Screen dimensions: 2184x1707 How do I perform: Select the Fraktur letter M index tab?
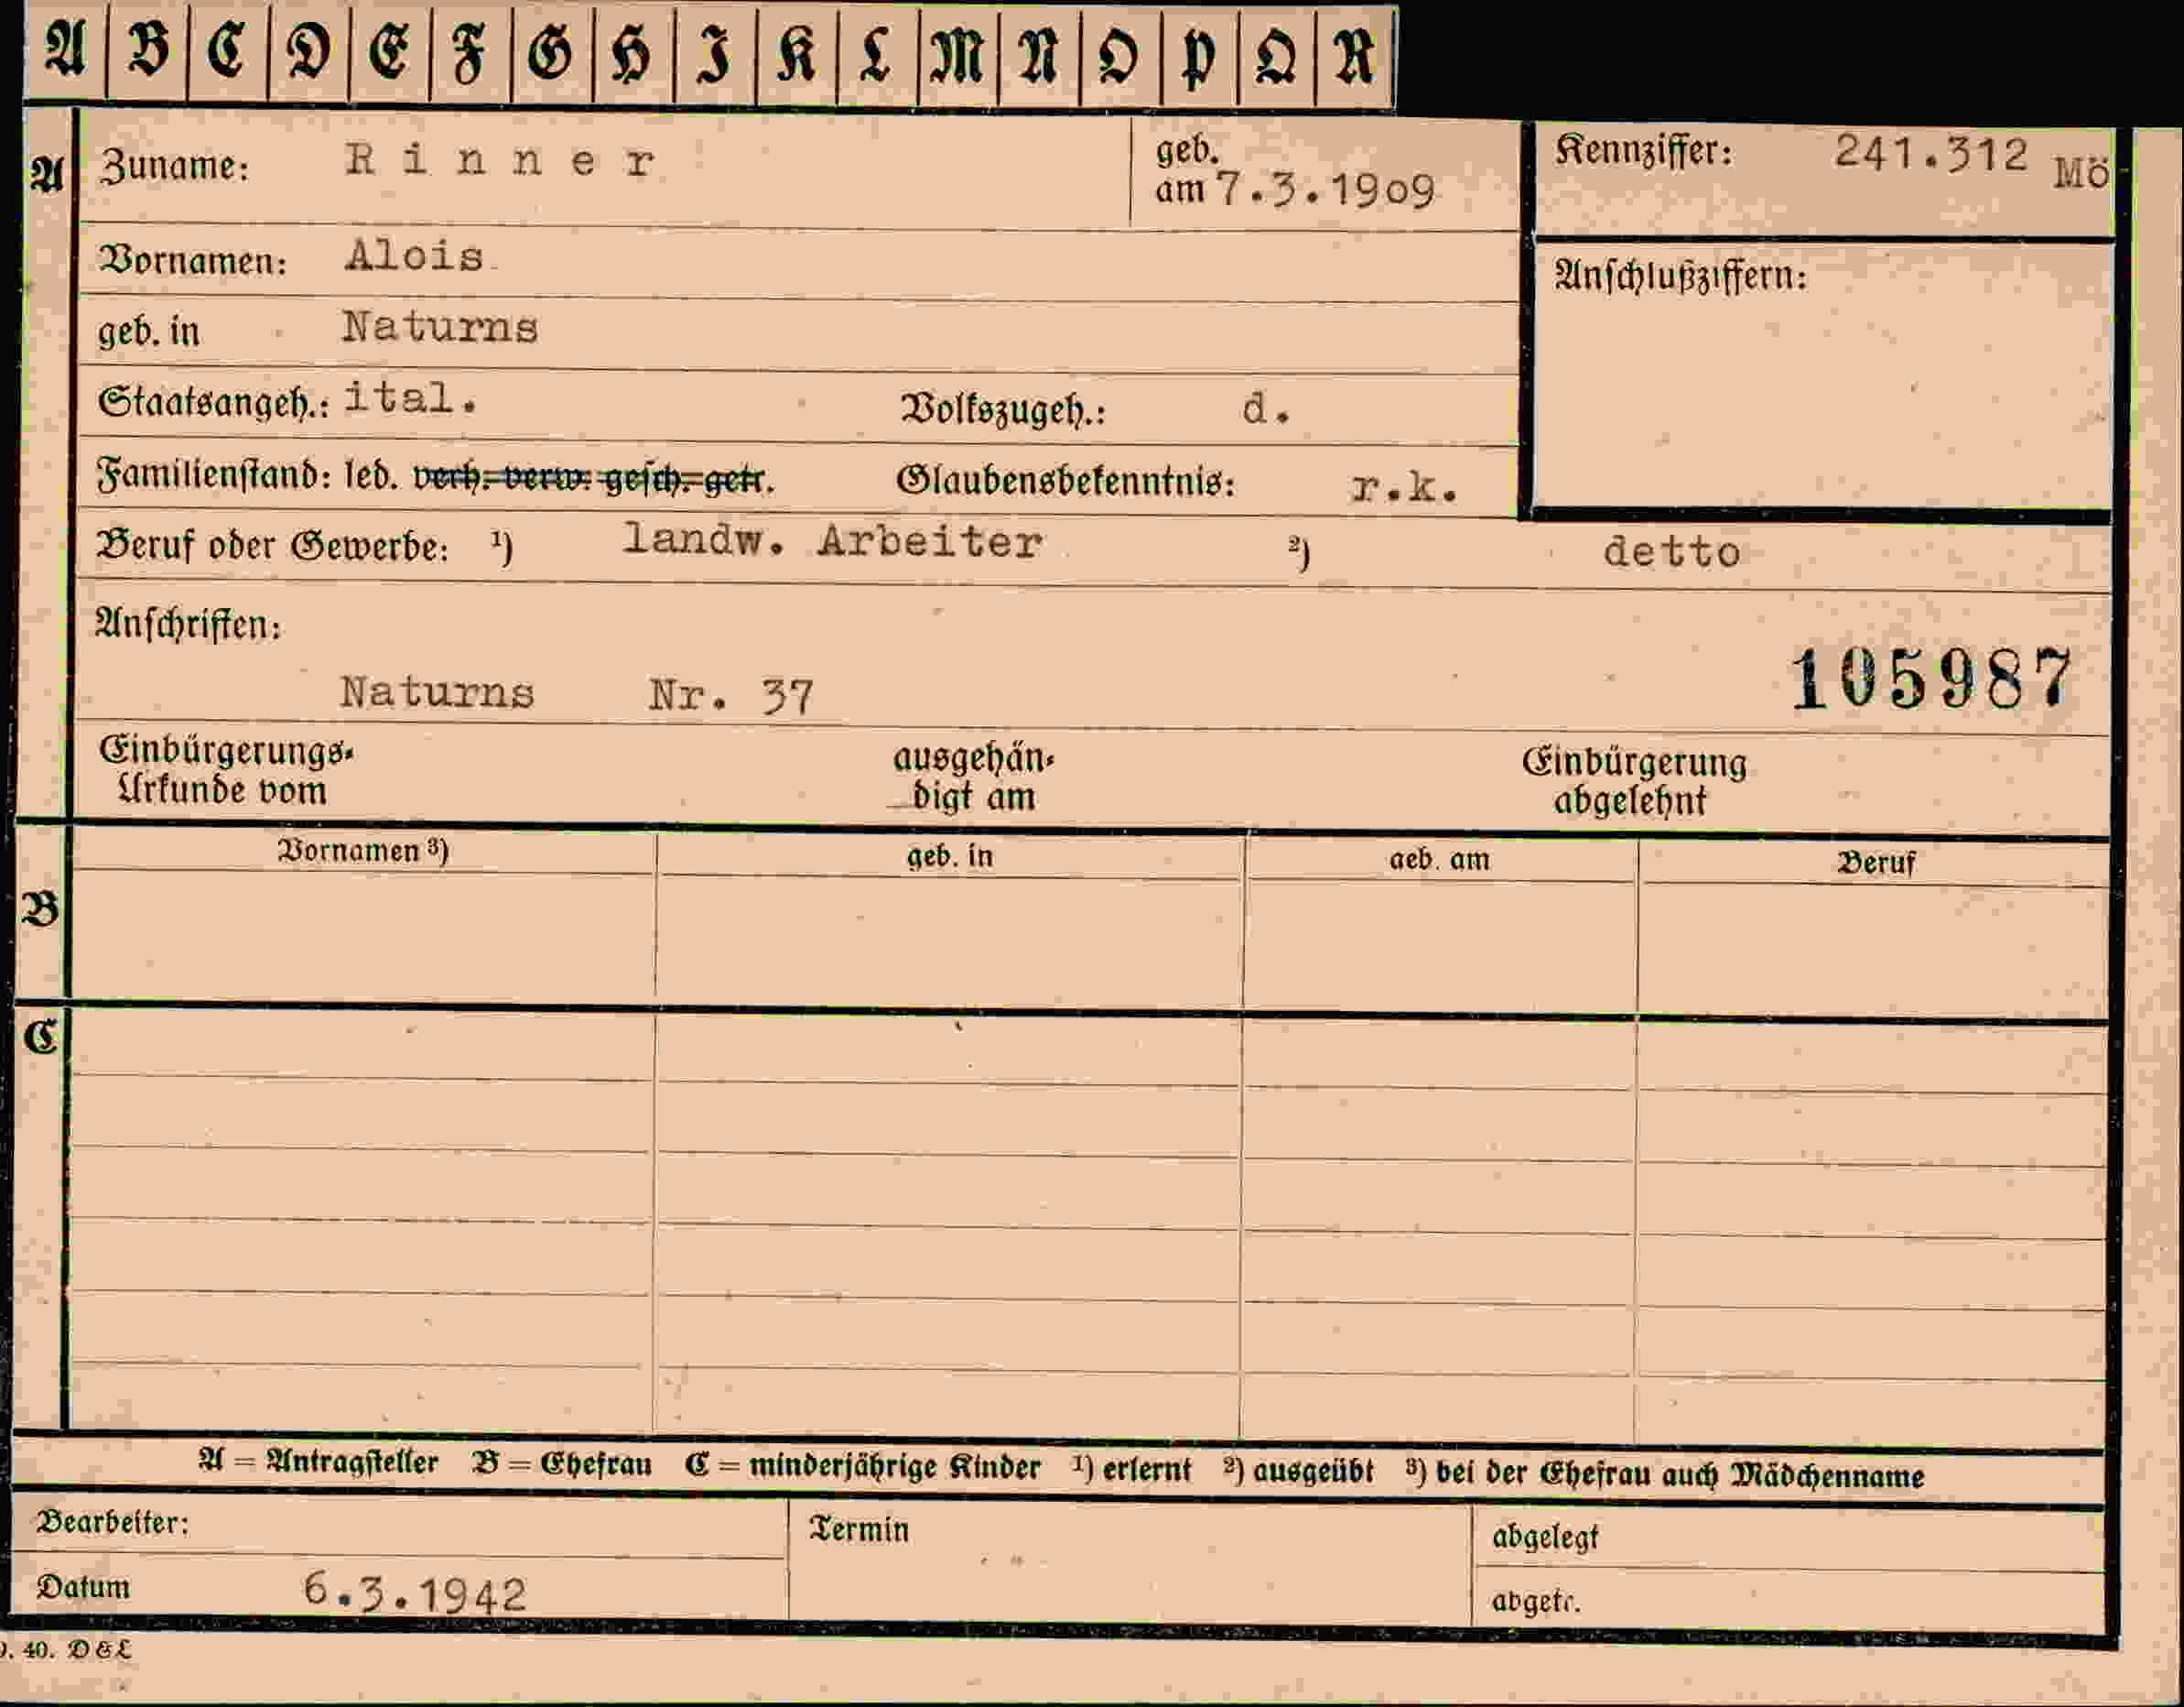click(x=958, y=56)
